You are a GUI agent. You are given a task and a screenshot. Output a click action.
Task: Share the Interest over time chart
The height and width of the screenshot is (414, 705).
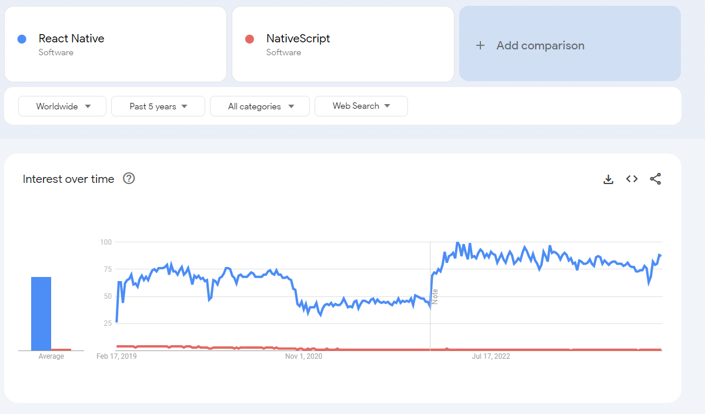click(x=656, y=179)
